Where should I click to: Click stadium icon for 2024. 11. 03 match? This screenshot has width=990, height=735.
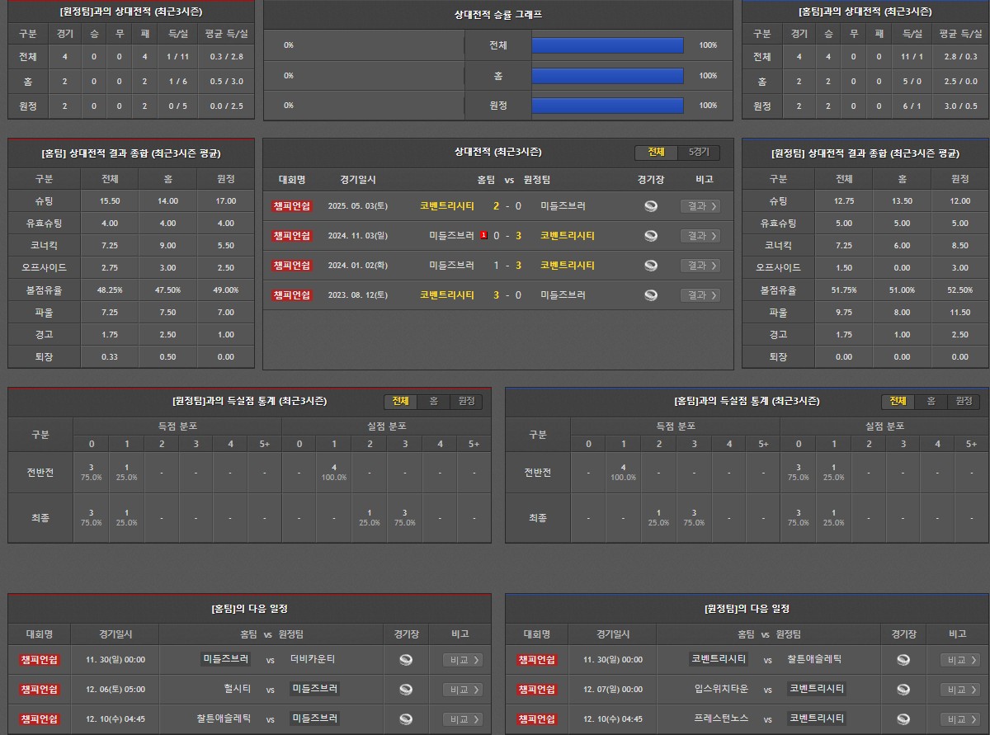[x=651, y=236]
